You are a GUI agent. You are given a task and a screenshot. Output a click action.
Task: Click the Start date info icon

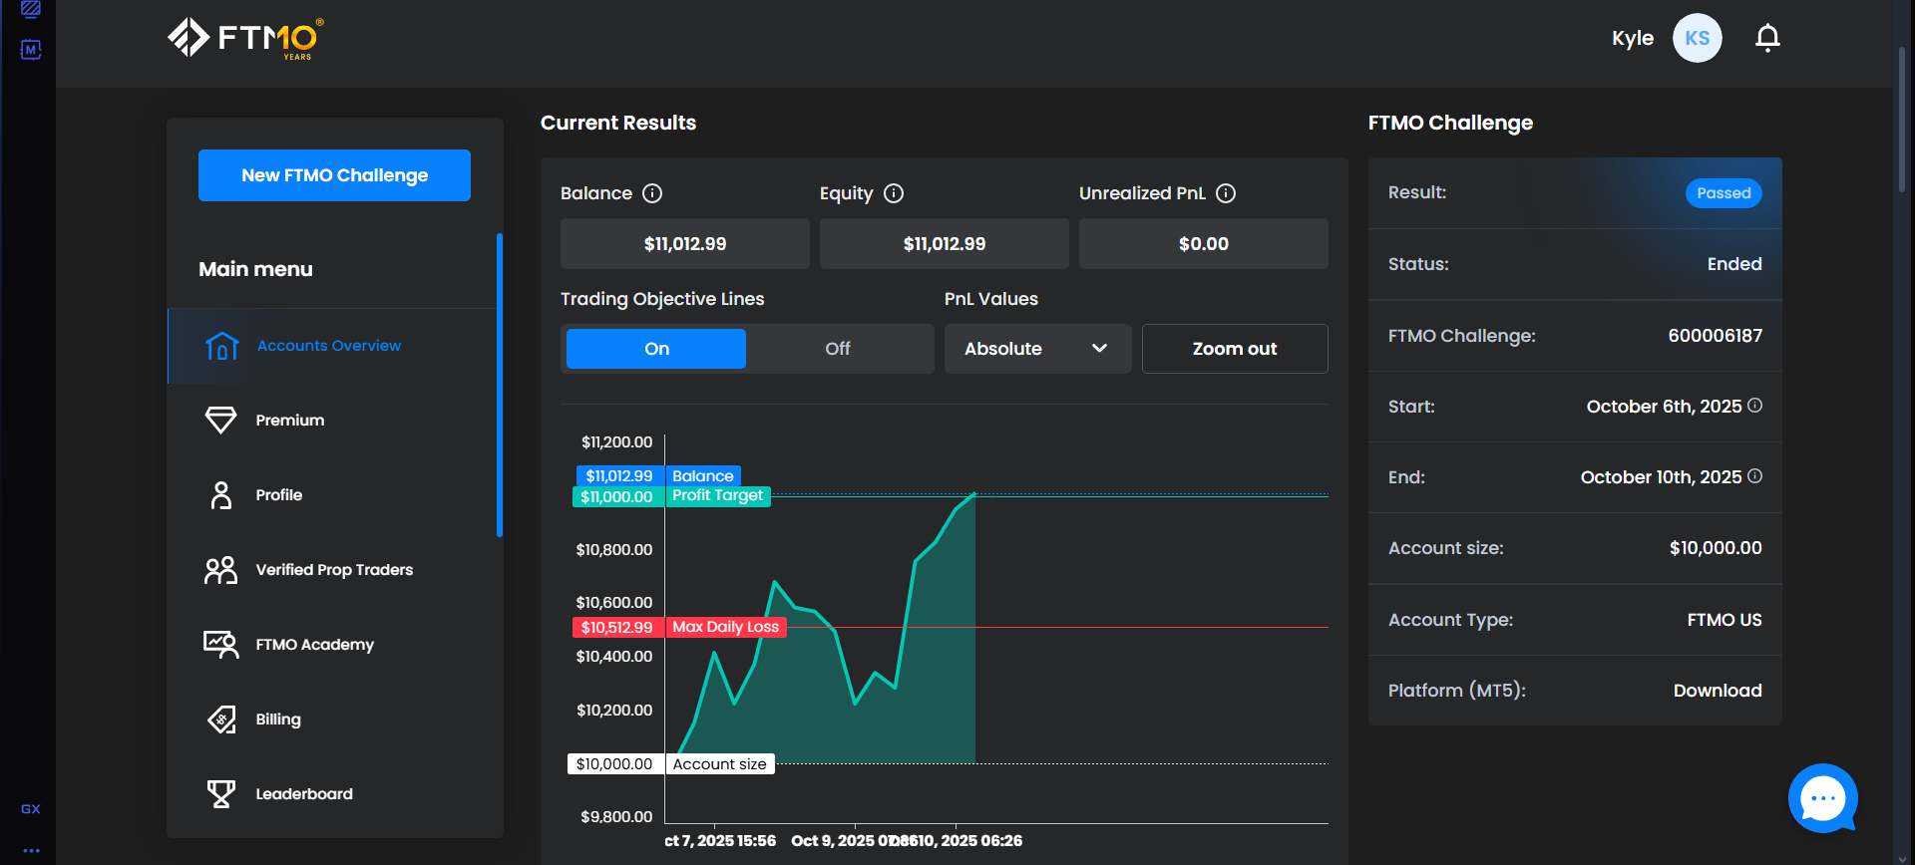point(1755,406)
